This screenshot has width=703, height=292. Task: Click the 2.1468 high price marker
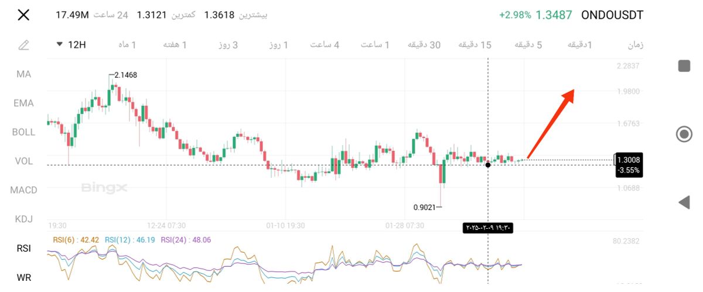(x=125, y=75)
